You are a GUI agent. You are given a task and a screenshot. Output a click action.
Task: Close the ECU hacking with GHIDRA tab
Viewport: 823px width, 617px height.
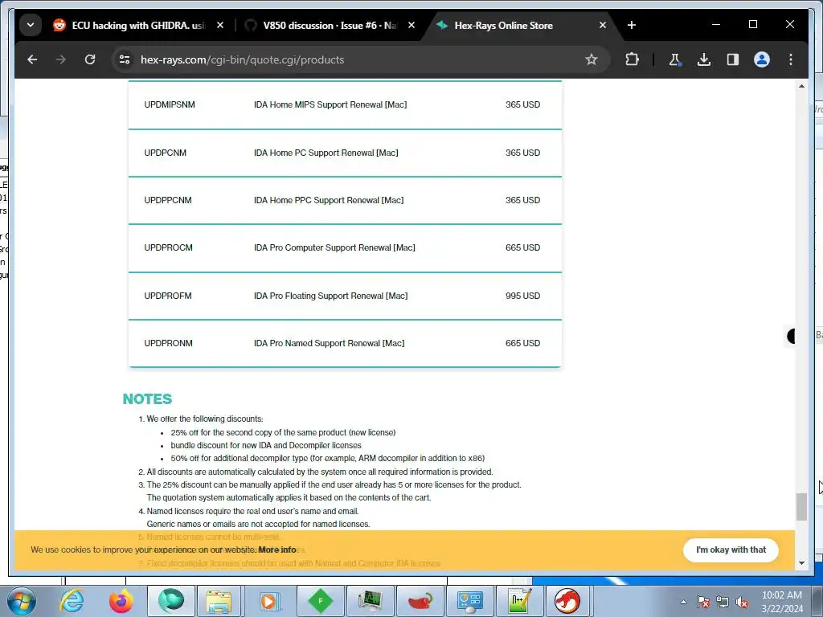pyautogui.click(x=220, y=25)
